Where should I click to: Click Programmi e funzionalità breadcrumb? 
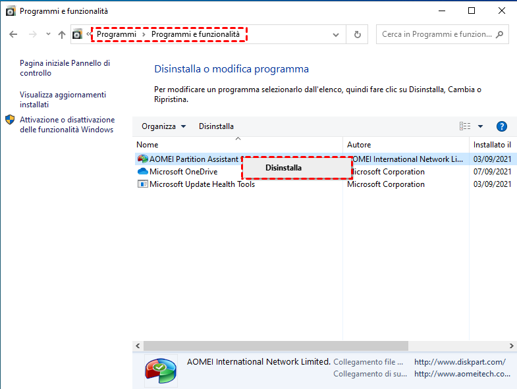pyautogui.click(x=195, y=34)
